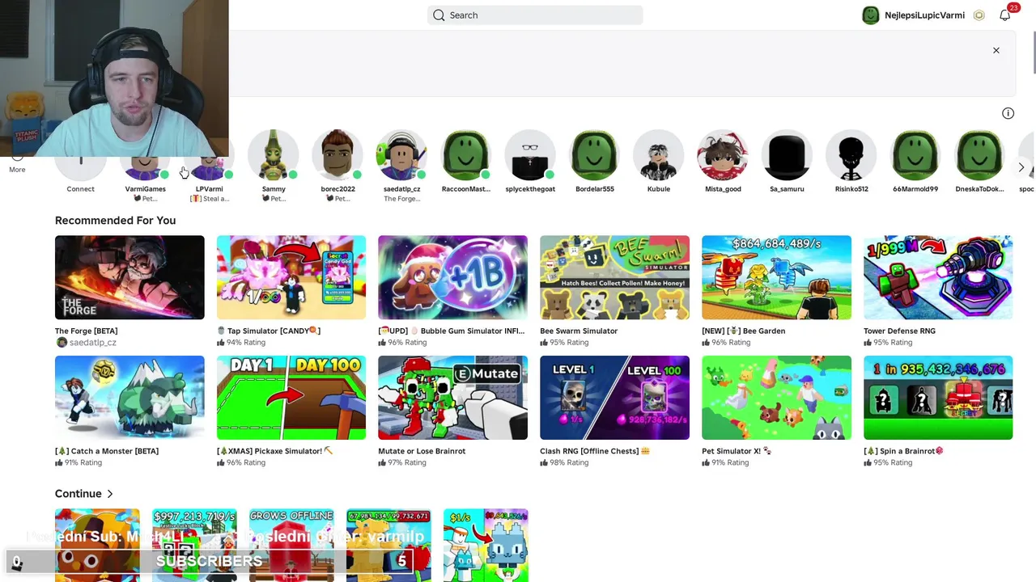This screenshot has width=1036, height=582.
Task: Click the 97% Rating under Mutate
Action: pos(407,463)
